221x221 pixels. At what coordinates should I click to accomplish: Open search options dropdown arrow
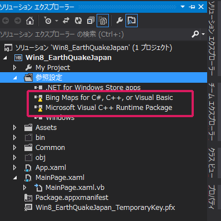coord(203,34)
